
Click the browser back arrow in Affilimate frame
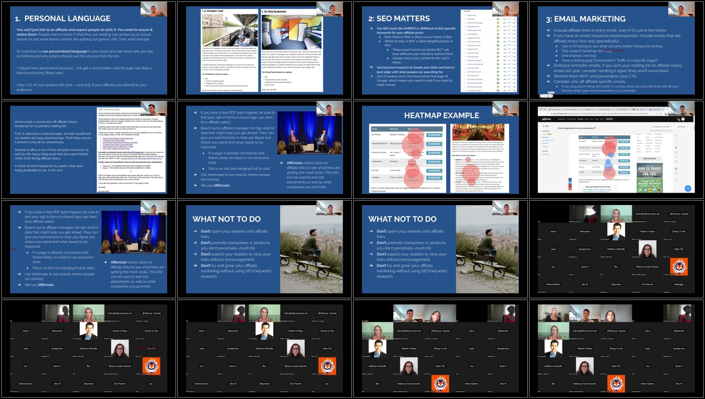click(540, 114)
